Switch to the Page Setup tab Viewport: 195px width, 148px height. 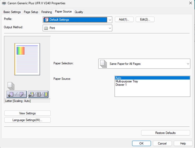coord(31,12)
